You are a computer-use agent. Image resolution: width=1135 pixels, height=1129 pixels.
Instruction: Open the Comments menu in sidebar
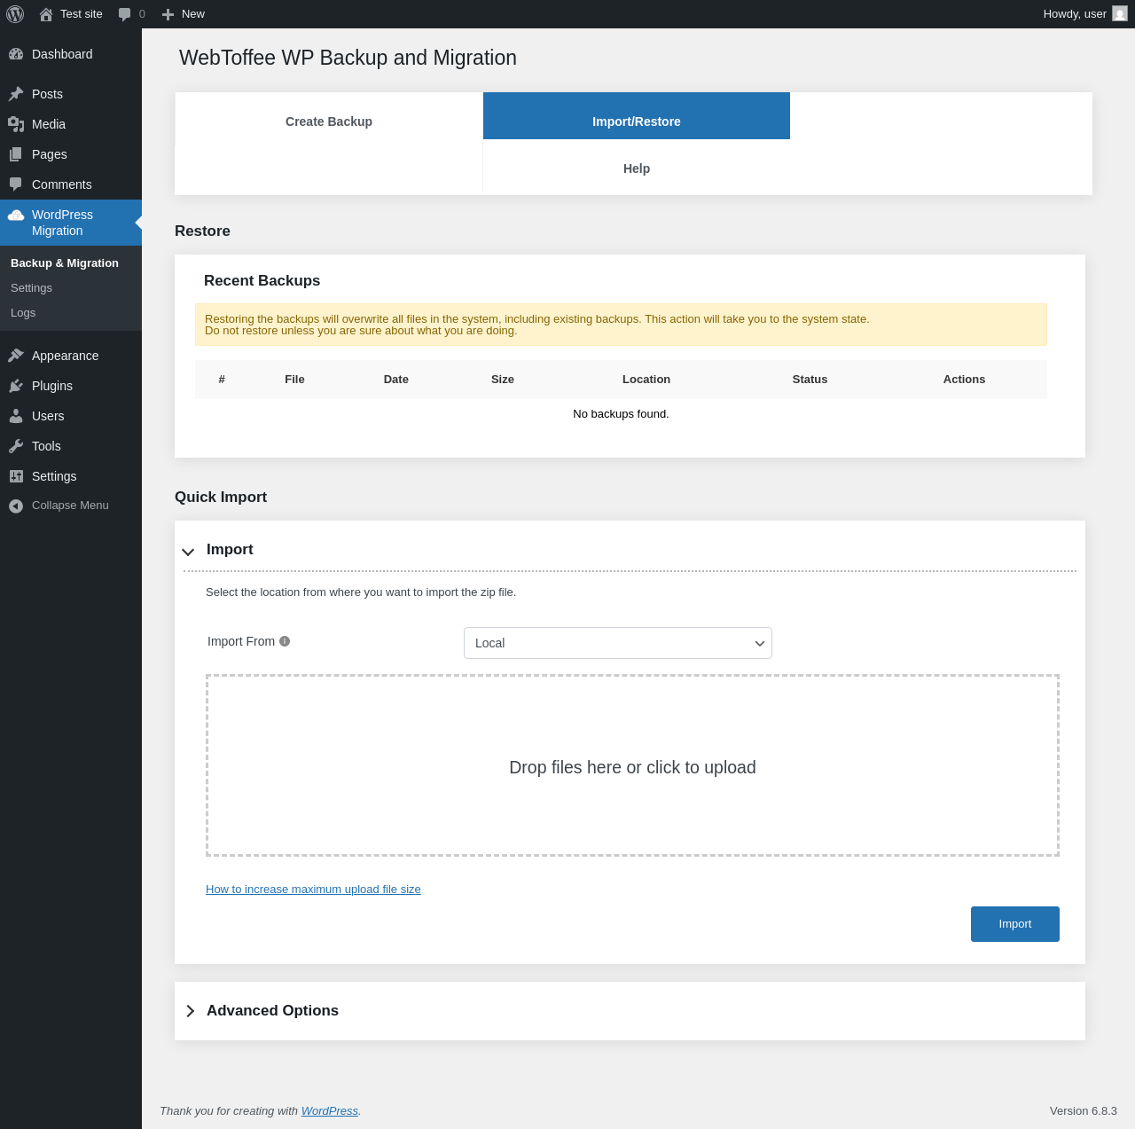(71, 184)
